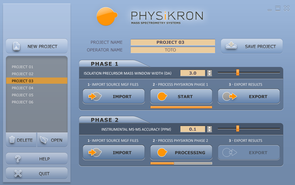Viewport: 295px width, 185px height.
Task: Decrease isolation precursor mass window width
Action: coord(209,75)
